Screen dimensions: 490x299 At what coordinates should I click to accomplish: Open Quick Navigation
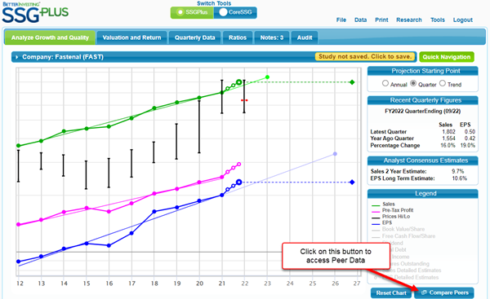[447, 57]
